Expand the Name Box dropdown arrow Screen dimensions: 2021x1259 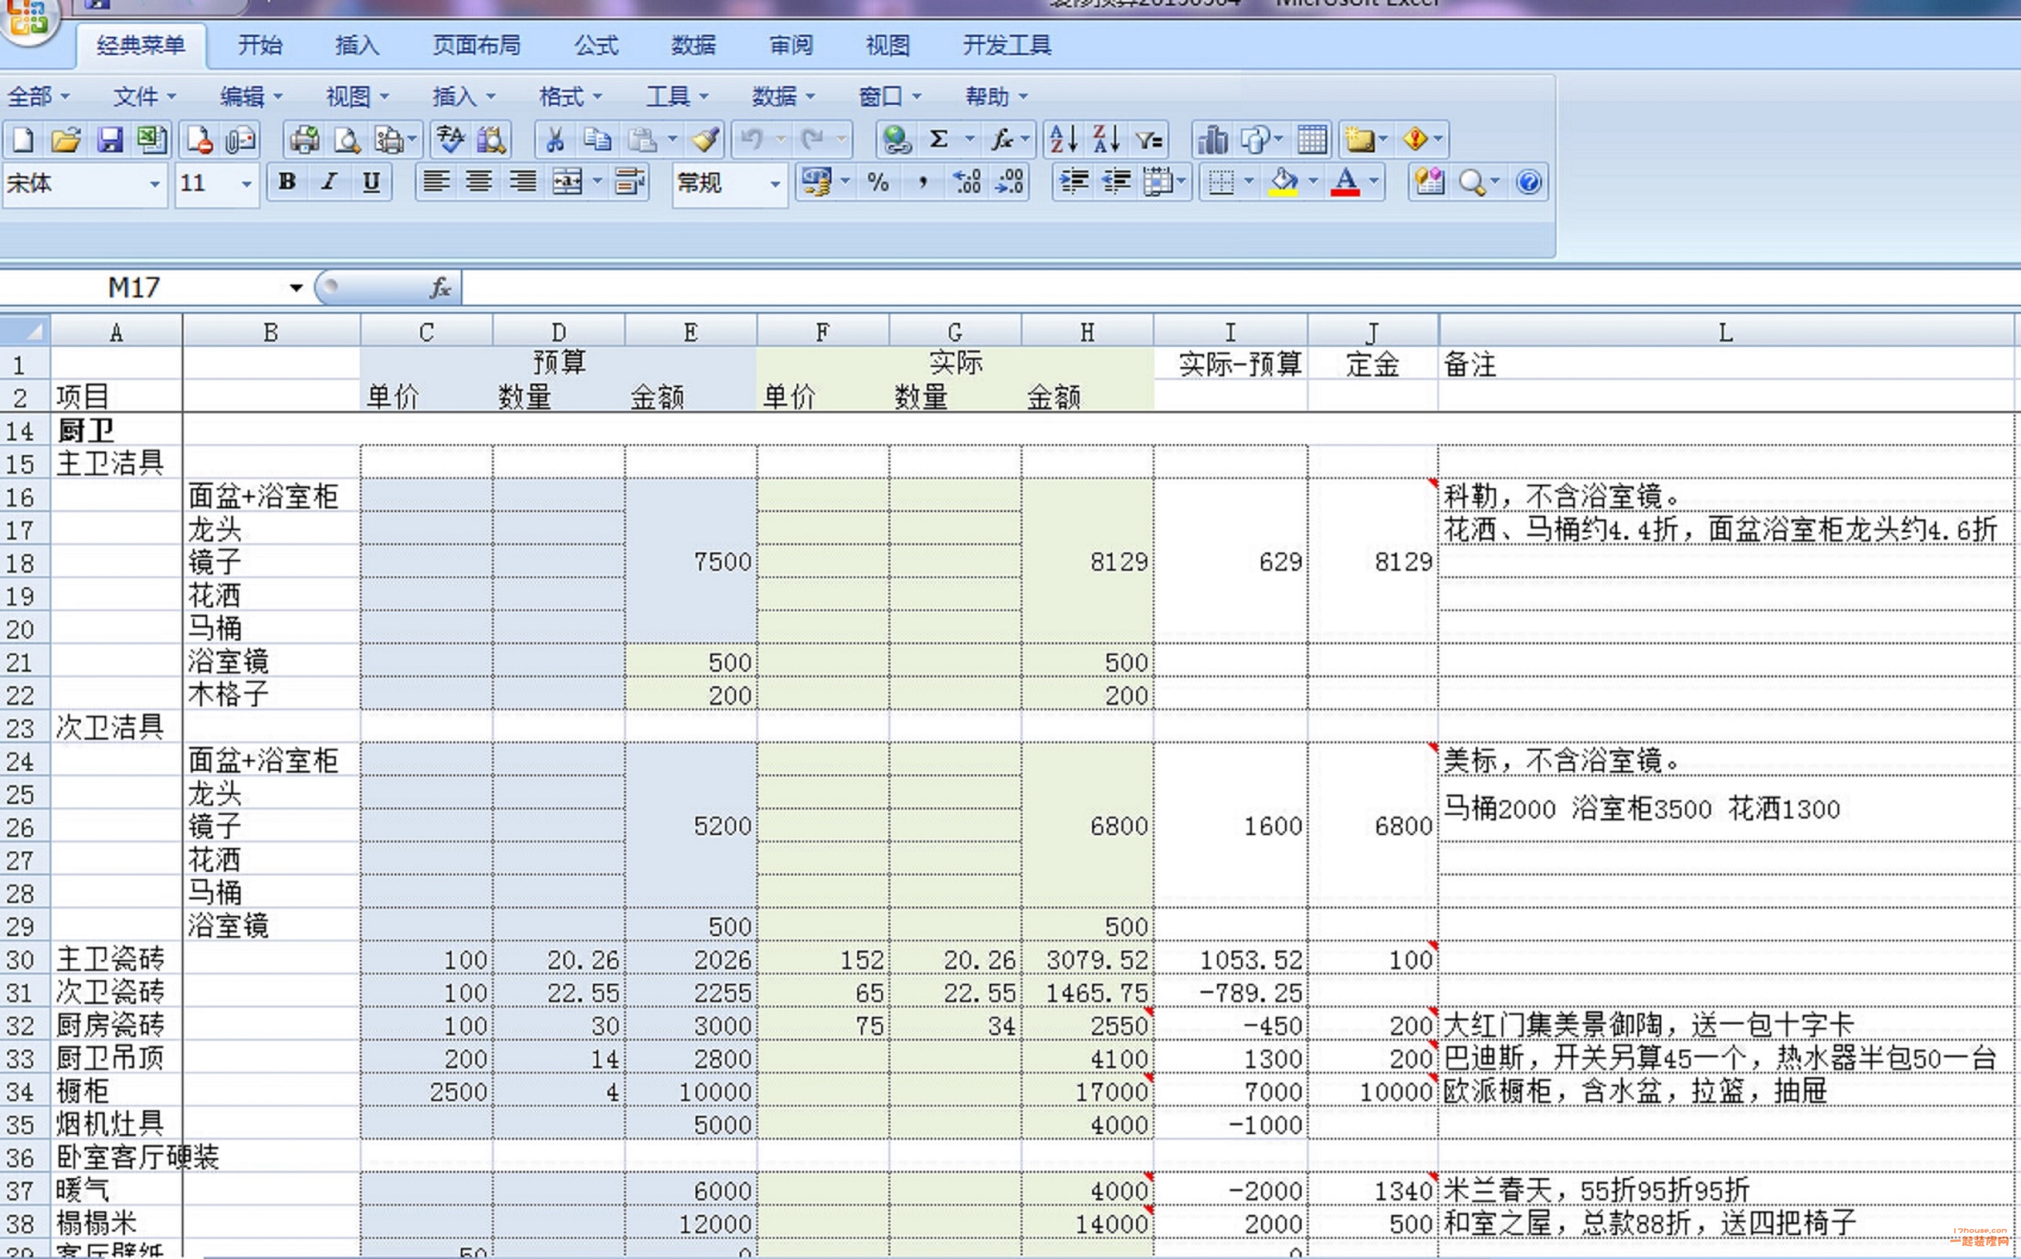click(x=296, y=288)
